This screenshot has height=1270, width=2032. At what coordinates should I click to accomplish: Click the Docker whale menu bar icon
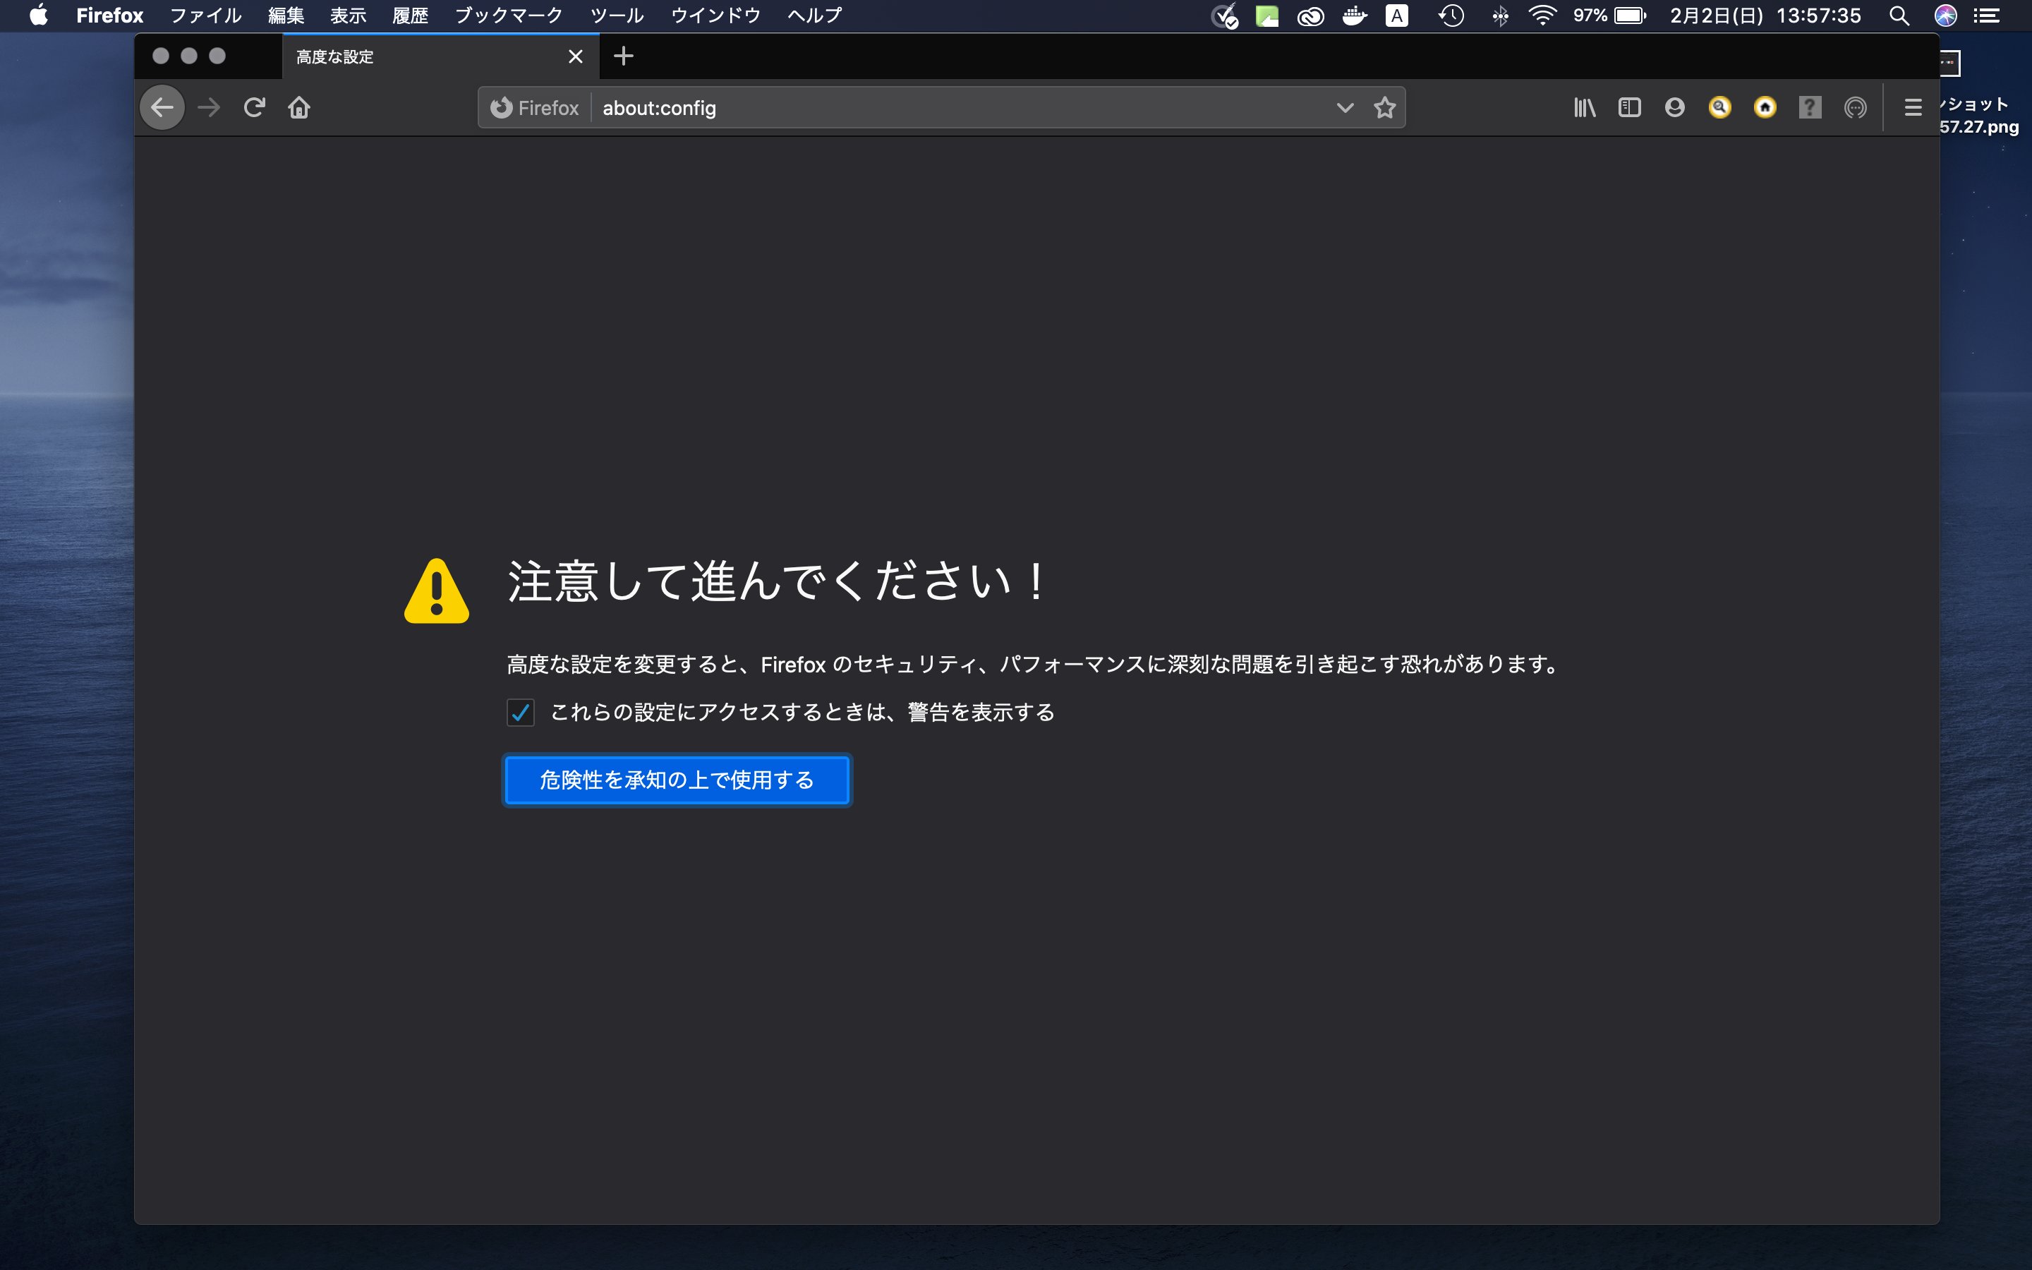(x=1353, y=15)
